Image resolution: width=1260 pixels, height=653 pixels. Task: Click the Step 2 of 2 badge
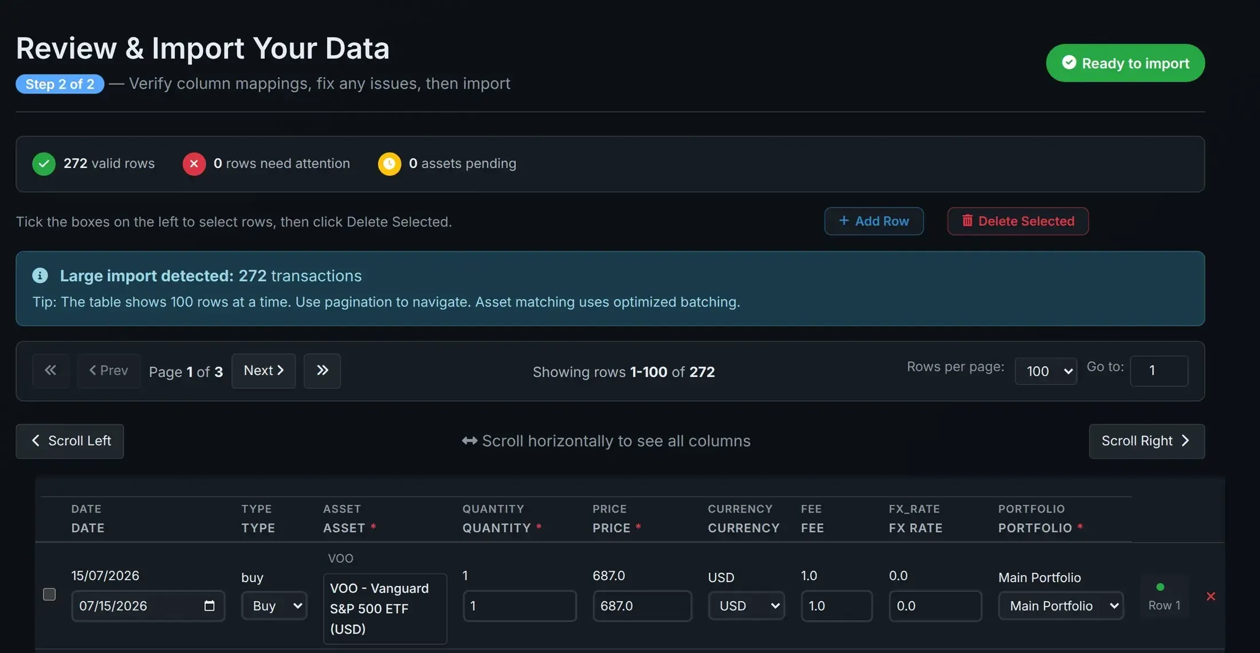[60, 84]
